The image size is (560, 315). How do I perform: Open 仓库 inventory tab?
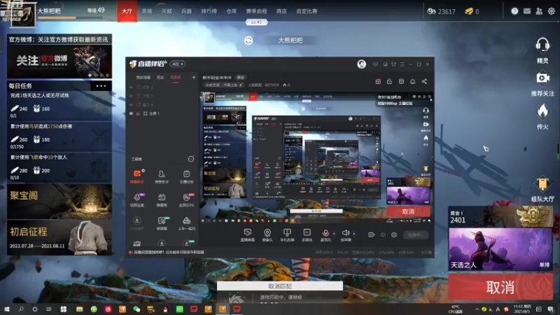(232, 11)
